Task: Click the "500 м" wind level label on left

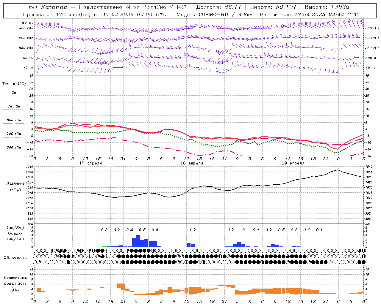Action: [28, 58]
